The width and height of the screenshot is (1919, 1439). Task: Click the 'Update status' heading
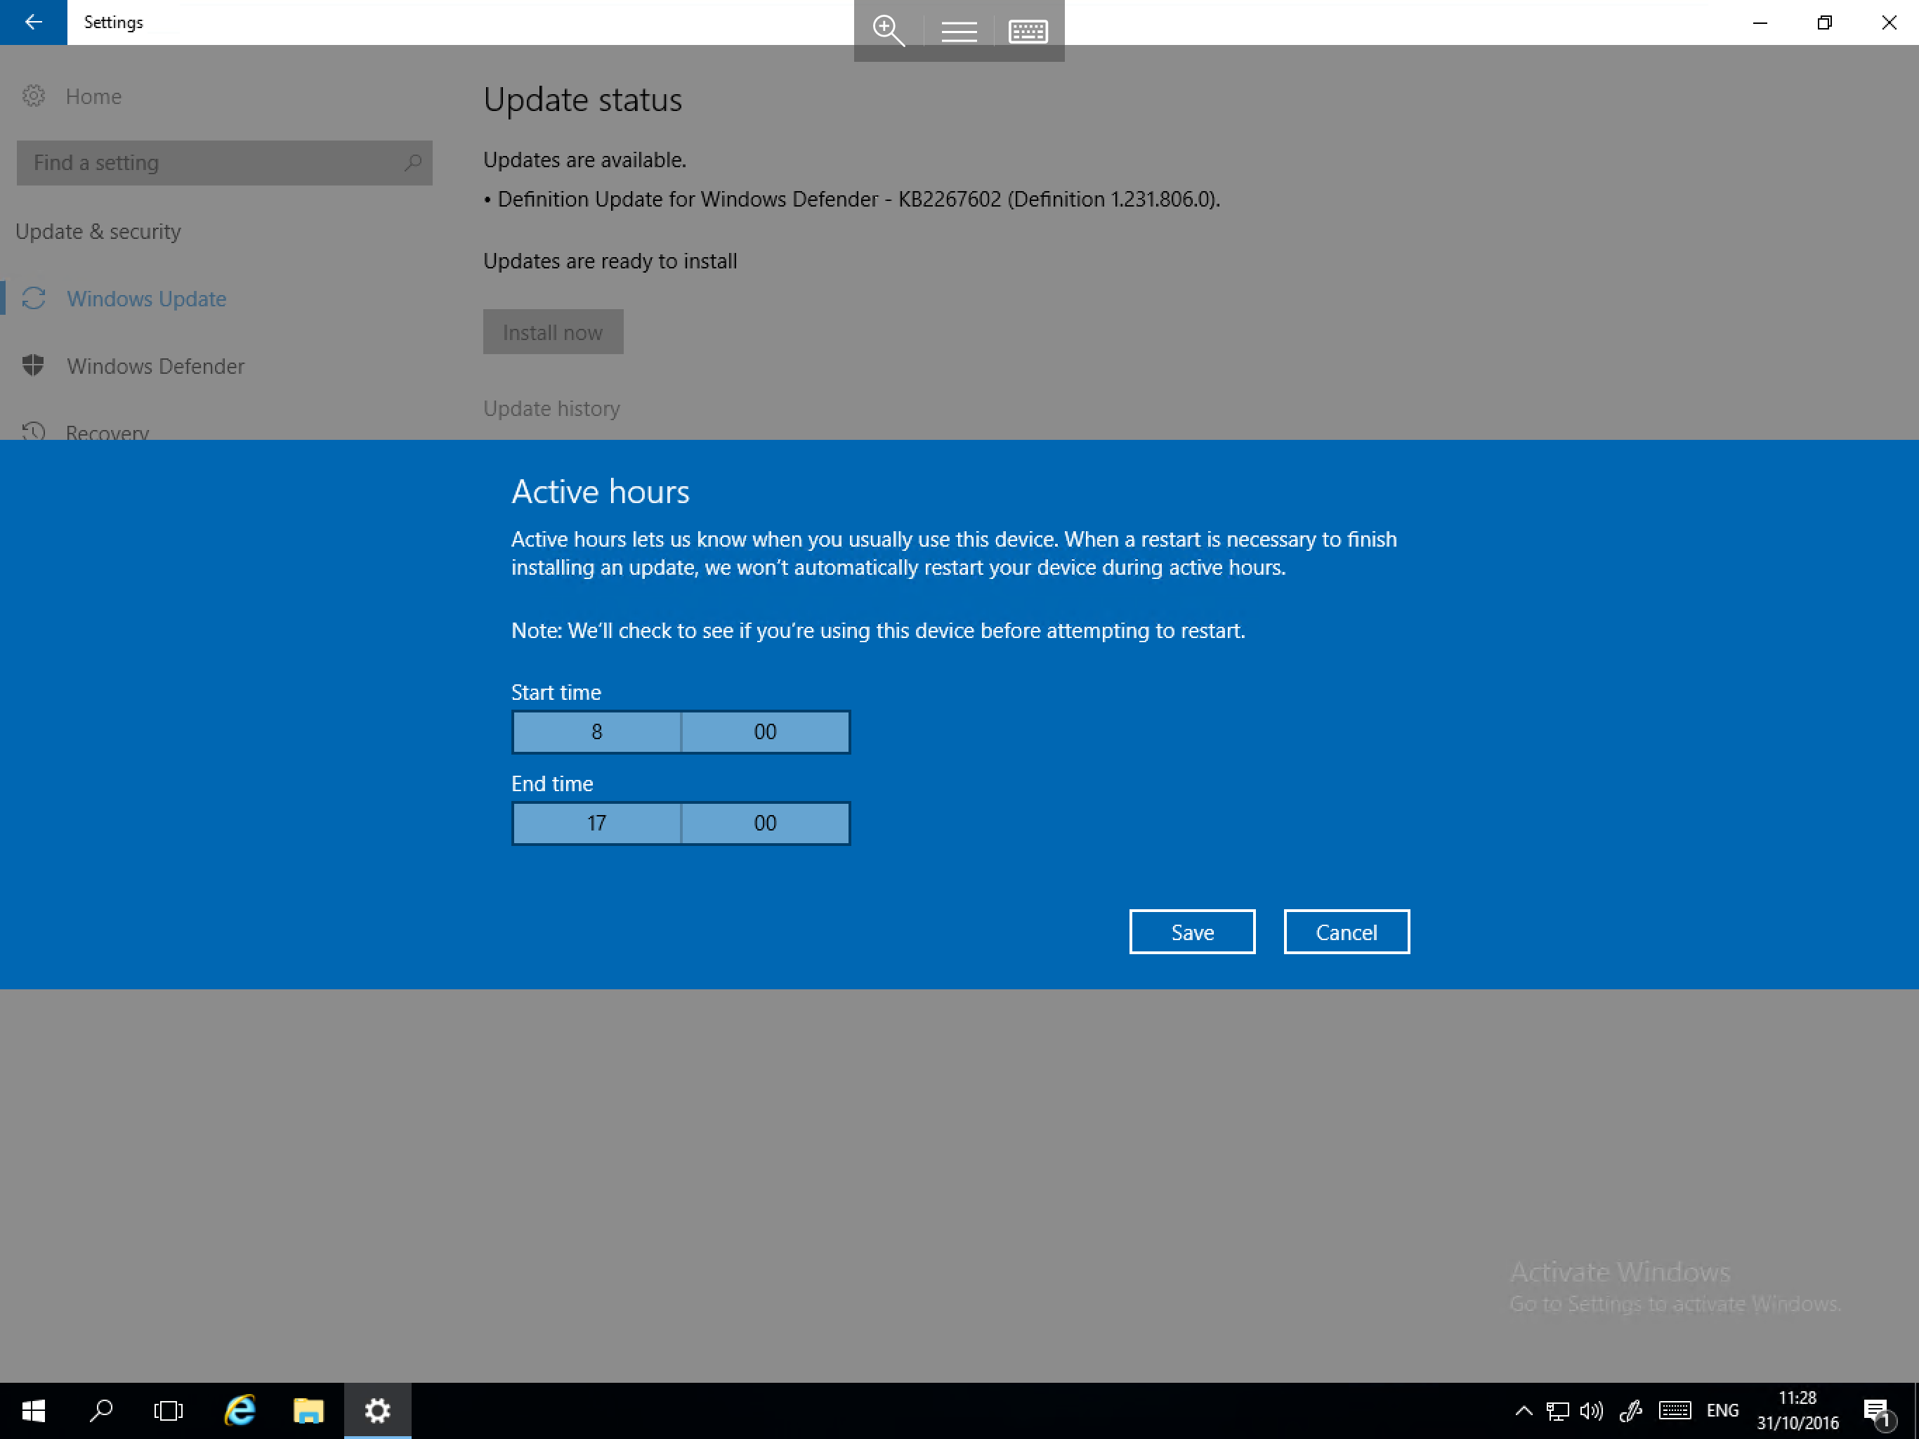pyautogui.click(x=583, y=99)
